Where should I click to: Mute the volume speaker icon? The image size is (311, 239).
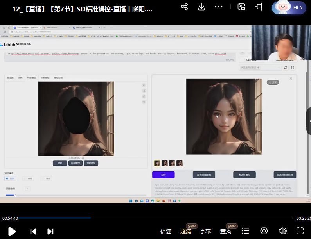point(282,231)
